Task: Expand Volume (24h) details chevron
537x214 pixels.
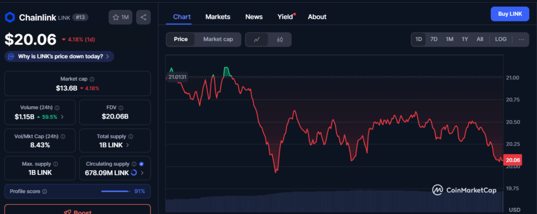Action: click(62, 117)
